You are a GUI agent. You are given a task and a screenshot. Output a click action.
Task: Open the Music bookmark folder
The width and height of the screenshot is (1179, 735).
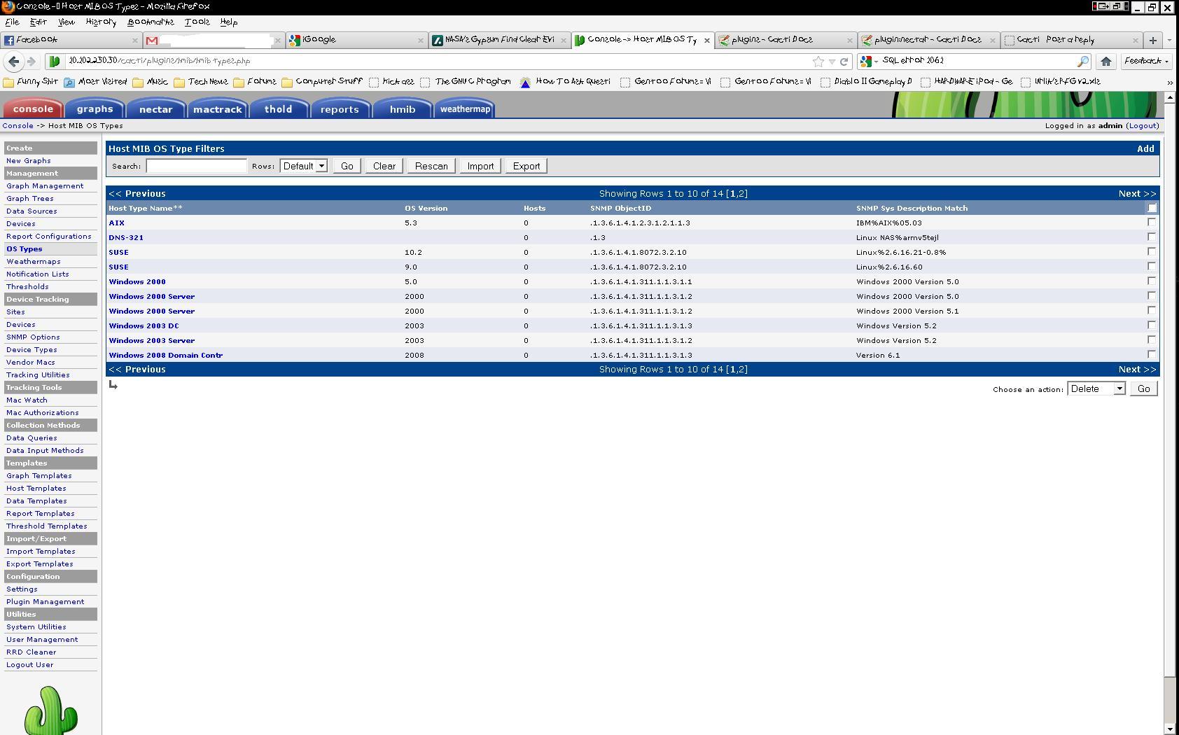151,82
